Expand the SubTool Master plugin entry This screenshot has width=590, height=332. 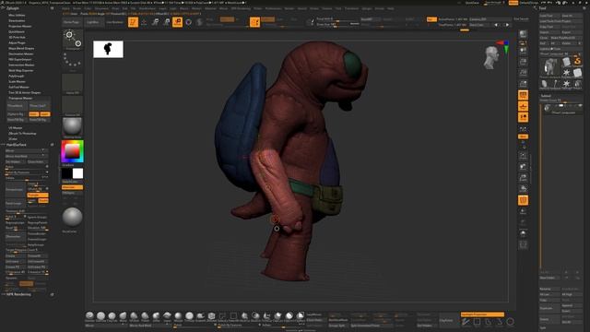(18, 87)
